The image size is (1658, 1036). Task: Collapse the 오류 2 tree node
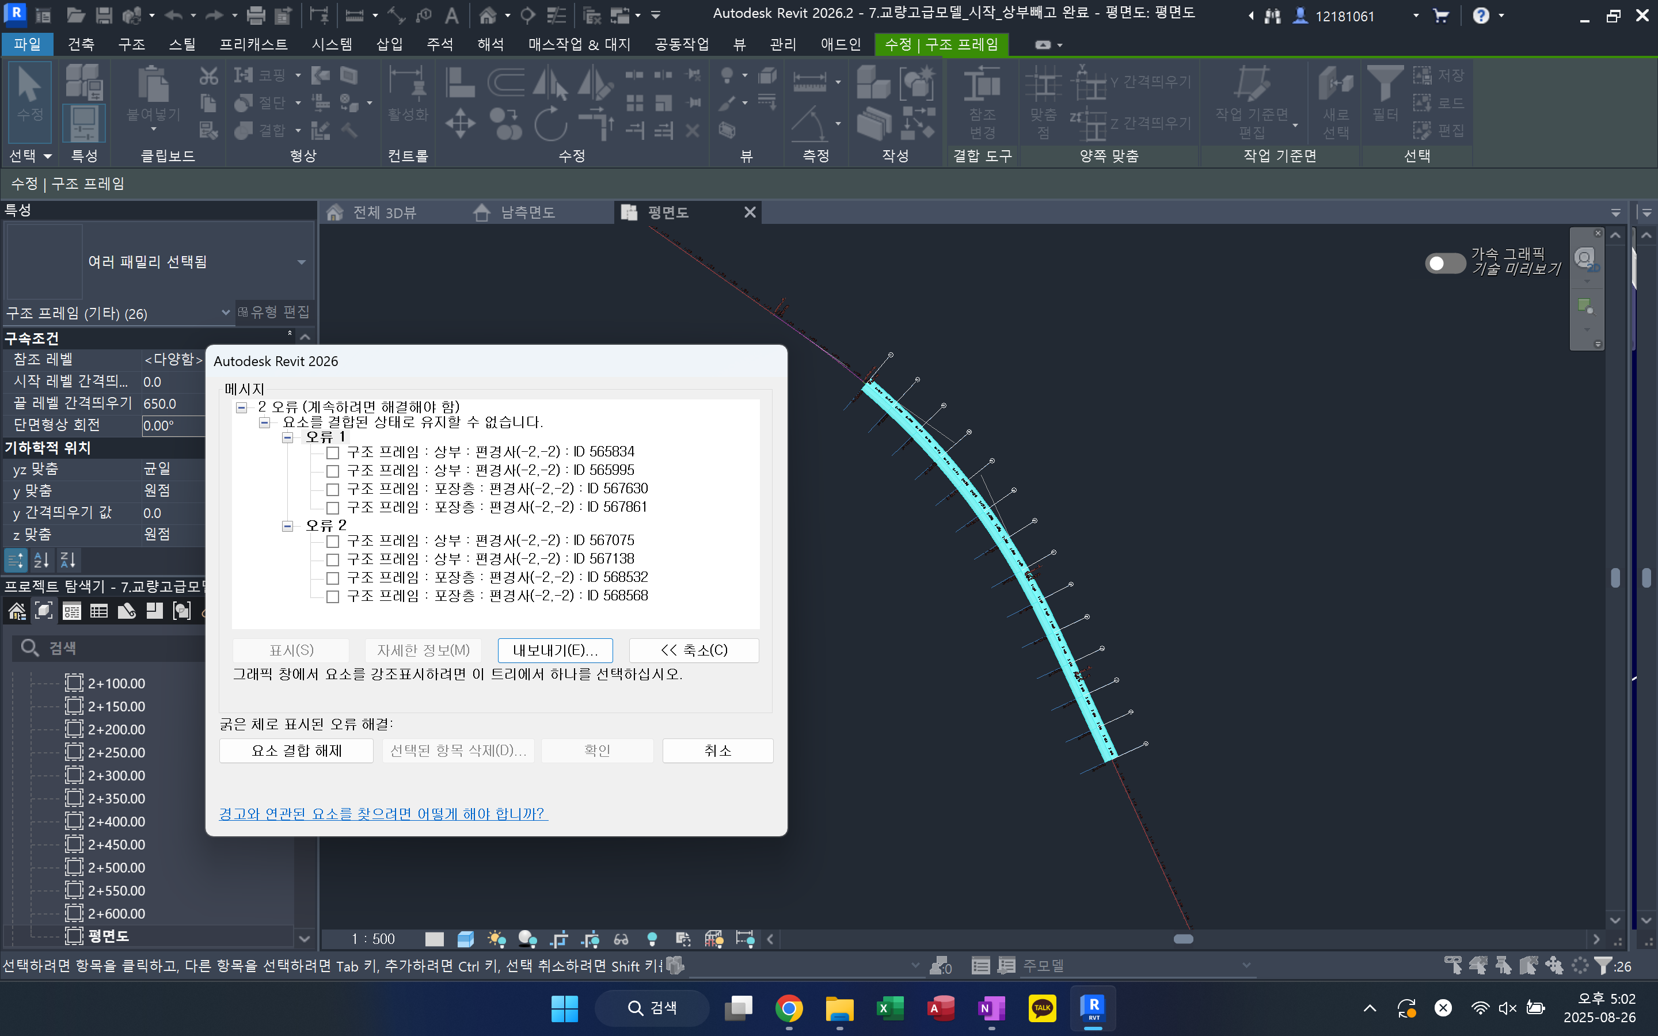coord(288,526)
